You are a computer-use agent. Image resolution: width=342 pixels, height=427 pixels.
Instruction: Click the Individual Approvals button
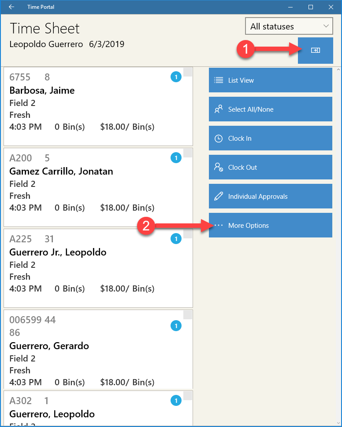[271, 196]
